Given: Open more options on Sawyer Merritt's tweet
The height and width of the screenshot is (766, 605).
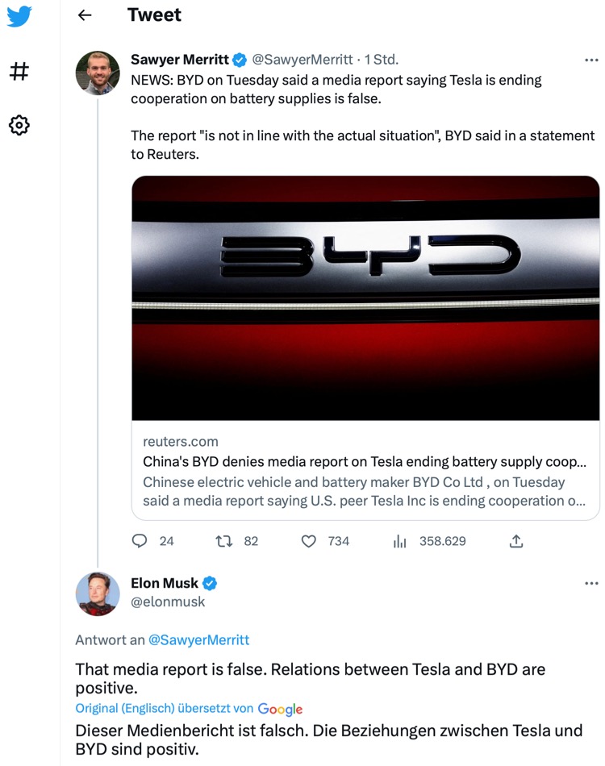Looking at the screenshot, I should 591,59.
